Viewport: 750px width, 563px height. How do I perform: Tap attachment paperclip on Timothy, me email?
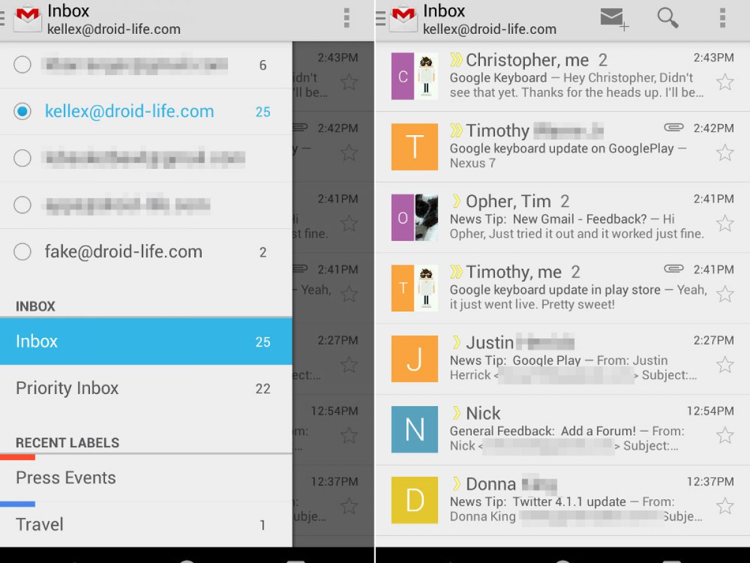click(x=674, y=269)
